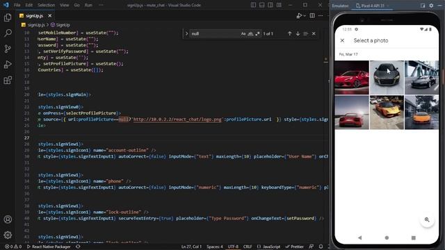Select the orange Lamborghini photo
This screenshot has height=250, width=445.
point(421,112)
